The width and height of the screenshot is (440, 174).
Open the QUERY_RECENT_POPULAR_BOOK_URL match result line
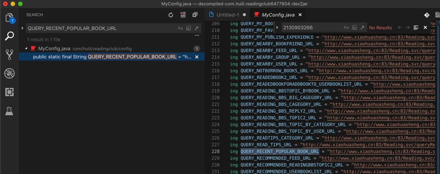pyautogui.click(x=112, y=57)
